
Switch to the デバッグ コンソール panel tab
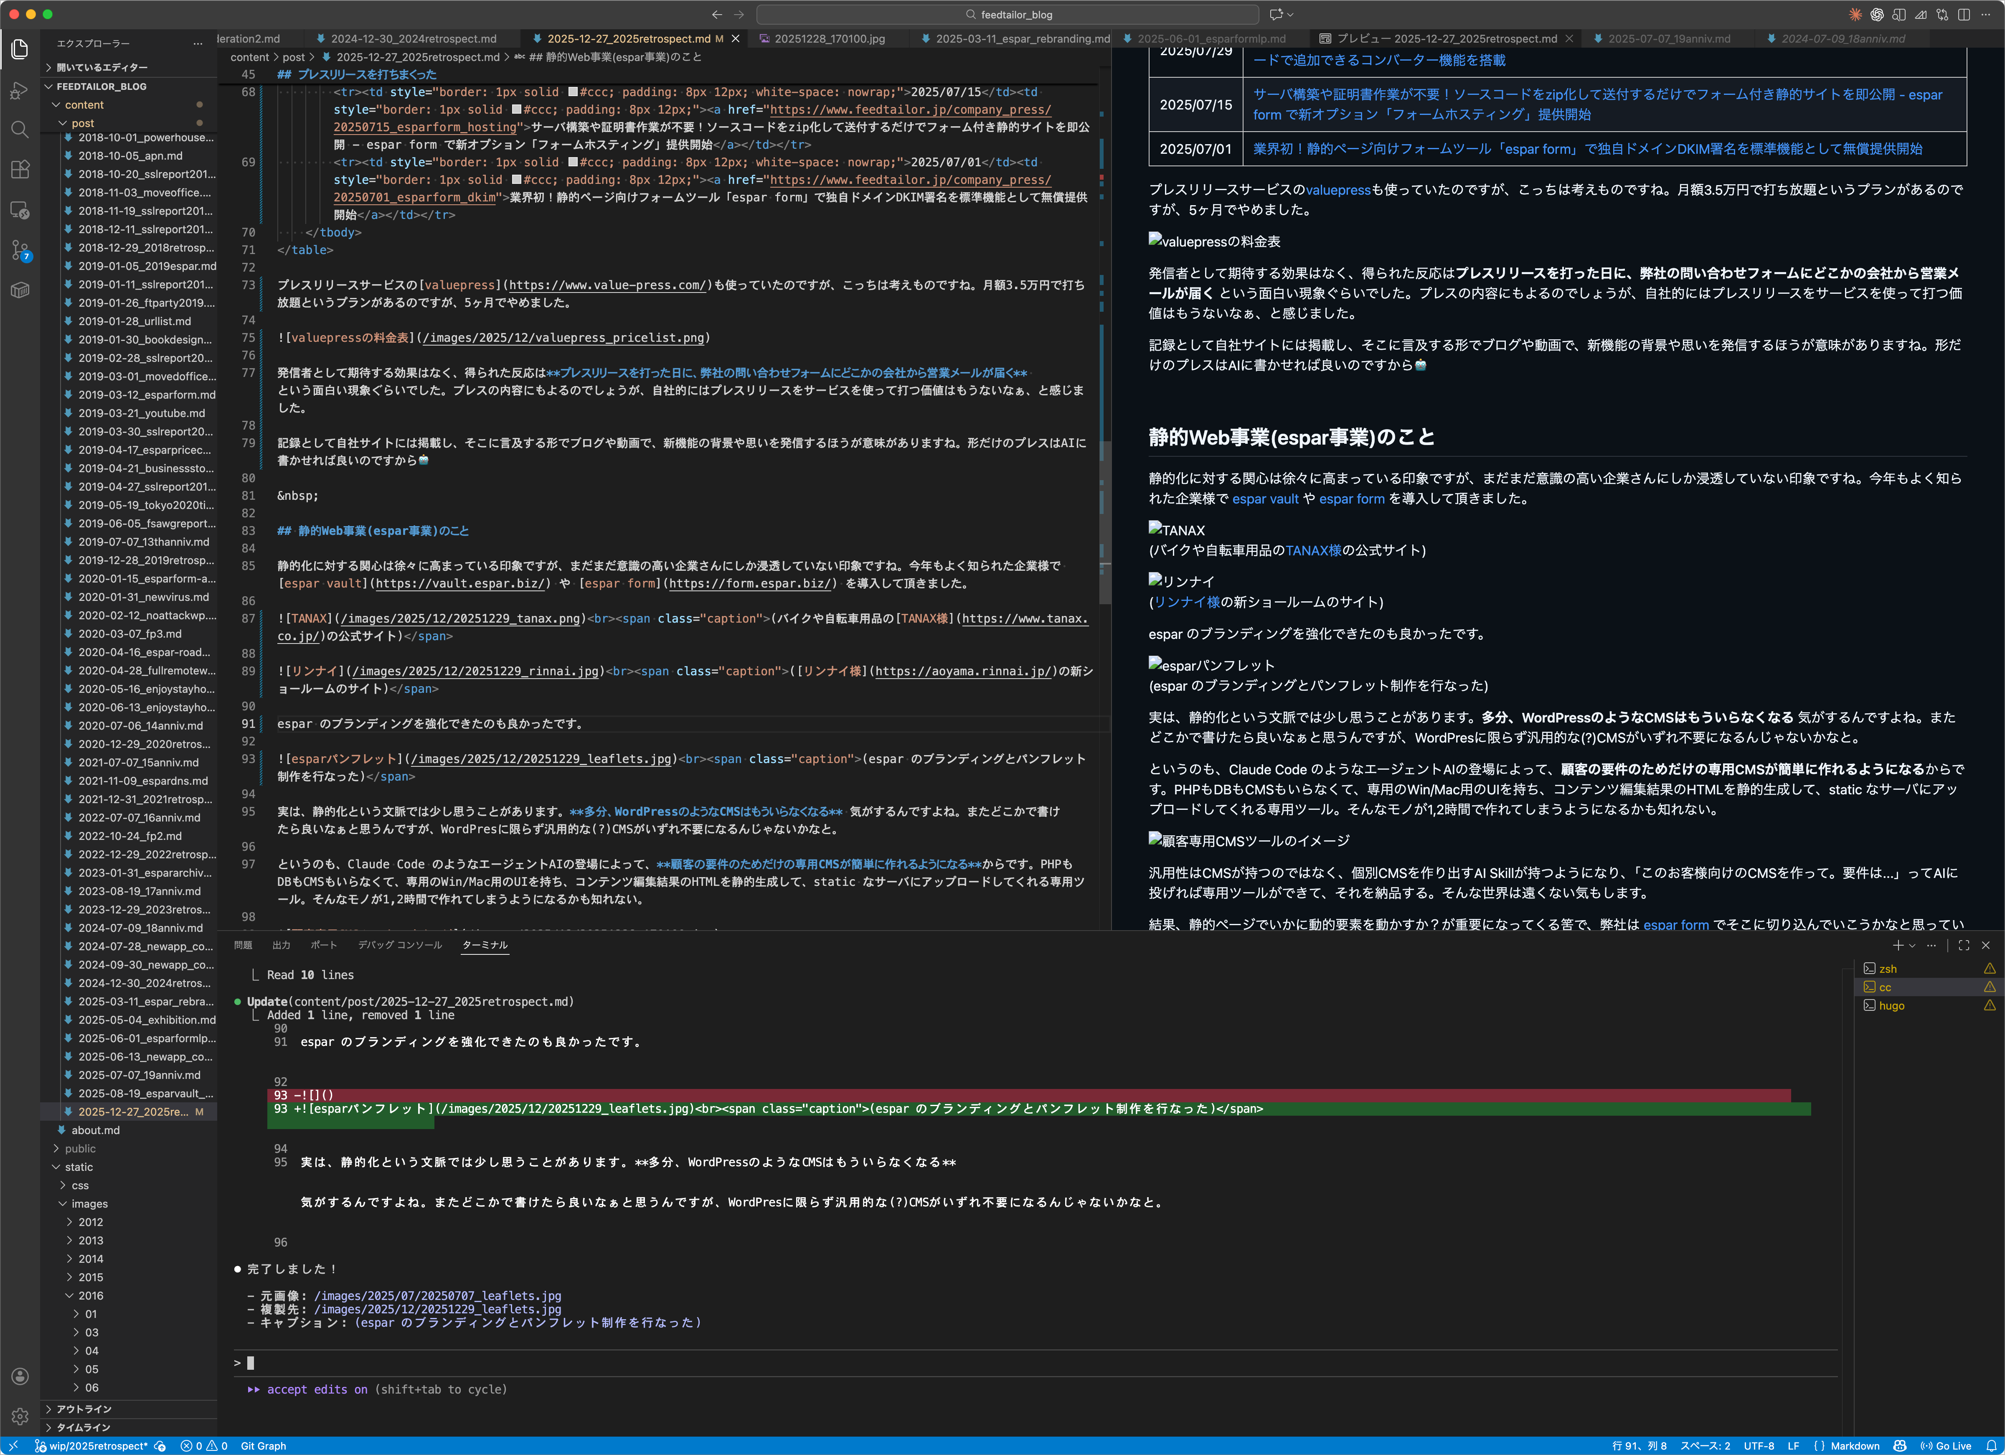tap(400, 945)
